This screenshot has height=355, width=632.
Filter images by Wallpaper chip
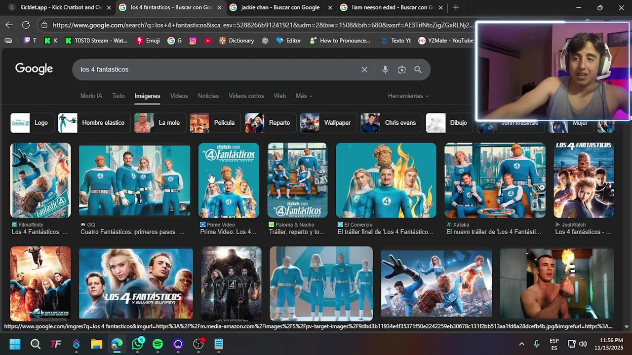328,123
